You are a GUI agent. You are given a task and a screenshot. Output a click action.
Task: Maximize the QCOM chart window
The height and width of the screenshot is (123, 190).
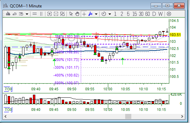point(168,6)
